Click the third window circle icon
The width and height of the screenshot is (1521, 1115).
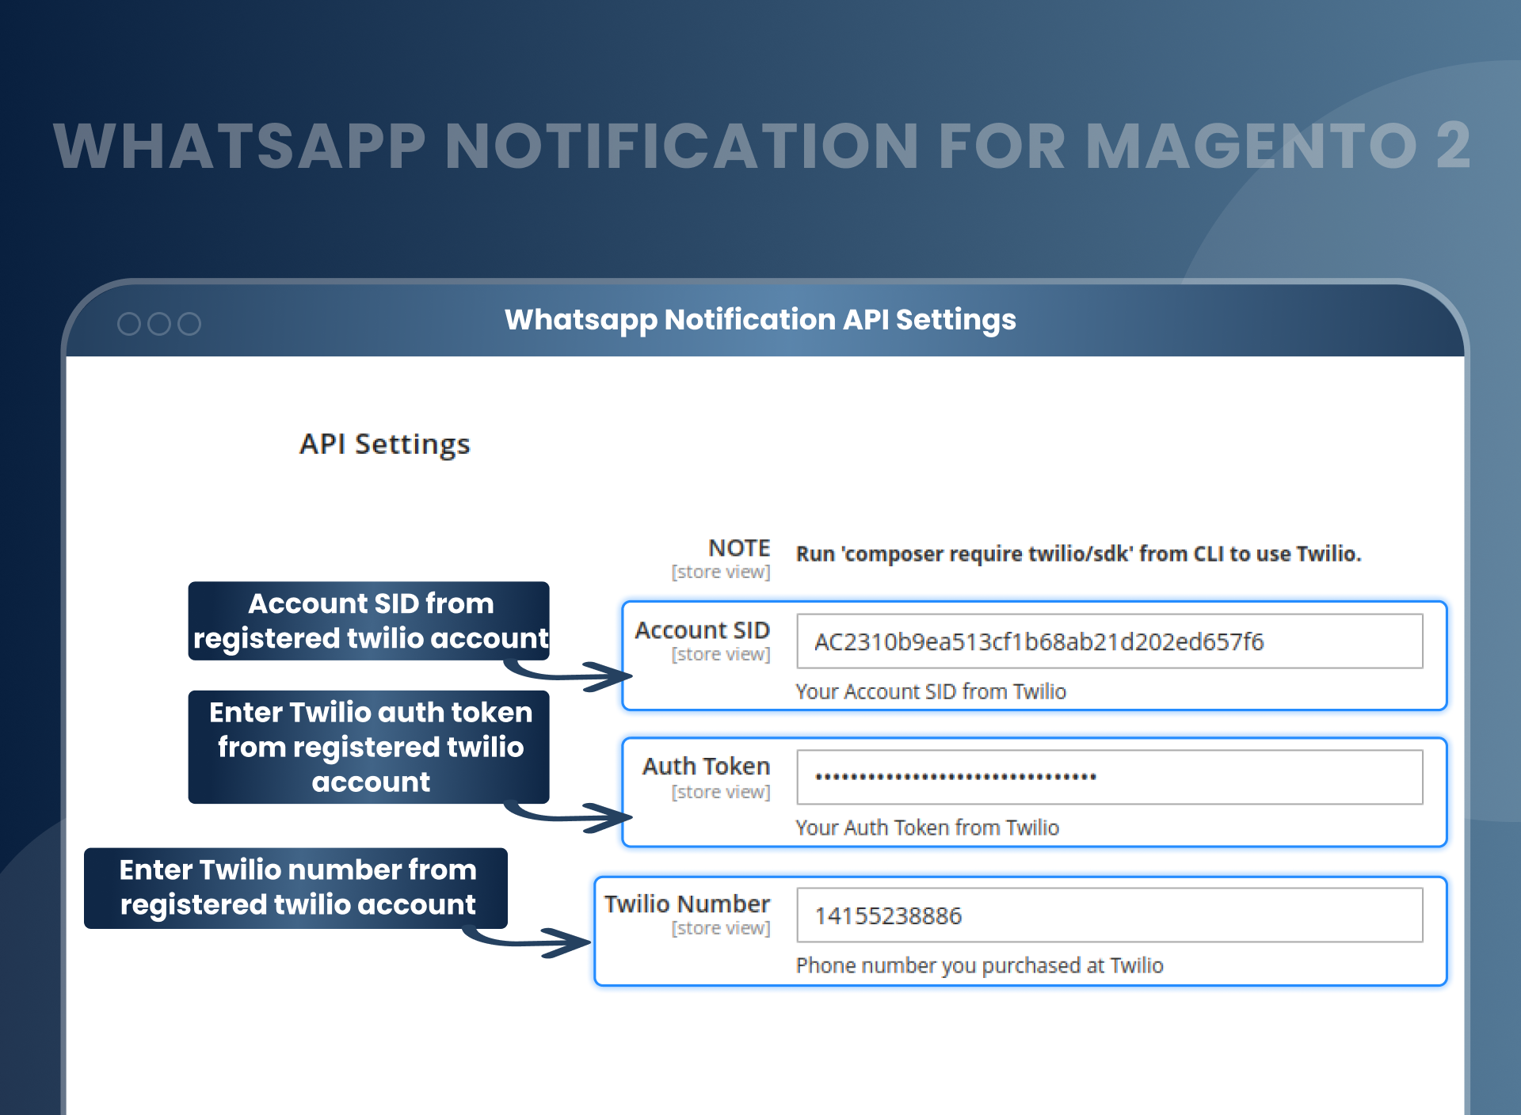pos(189,324)
